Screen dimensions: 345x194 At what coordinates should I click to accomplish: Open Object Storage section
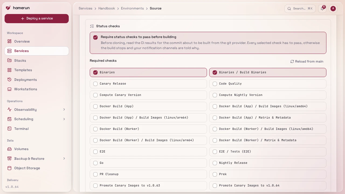[x=37, y=168]
